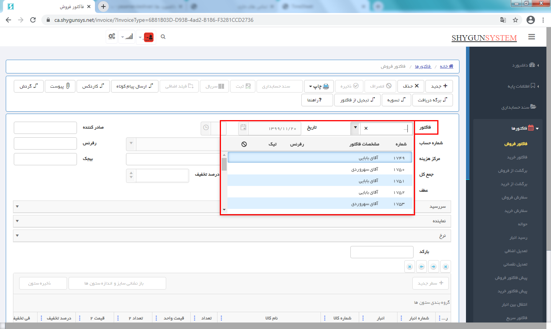Click the بارکد barcode input field

click(x=382, y=252)
